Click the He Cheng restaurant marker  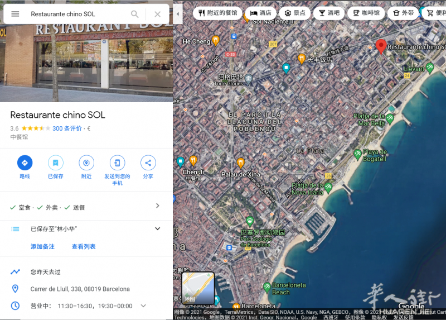(x=216, y=41)
